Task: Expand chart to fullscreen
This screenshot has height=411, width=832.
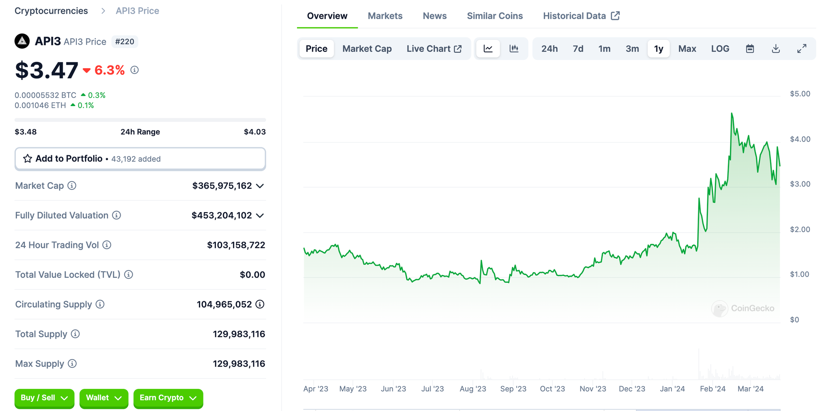Action: click(x=802, y=49)
